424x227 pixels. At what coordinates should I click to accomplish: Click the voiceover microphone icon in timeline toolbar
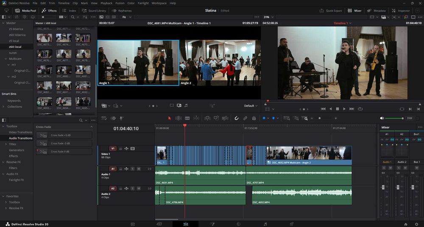[122, 118]
